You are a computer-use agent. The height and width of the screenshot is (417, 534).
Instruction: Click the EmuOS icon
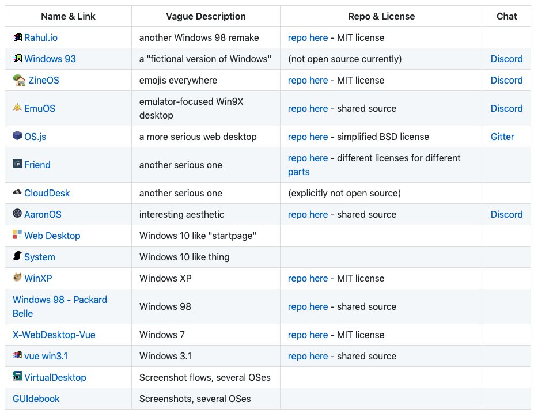coord(17,108)
